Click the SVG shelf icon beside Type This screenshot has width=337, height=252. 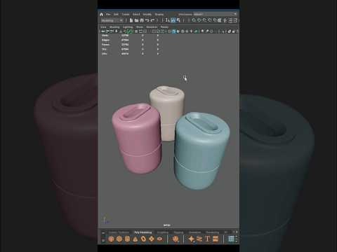click(x=216, y=239)
